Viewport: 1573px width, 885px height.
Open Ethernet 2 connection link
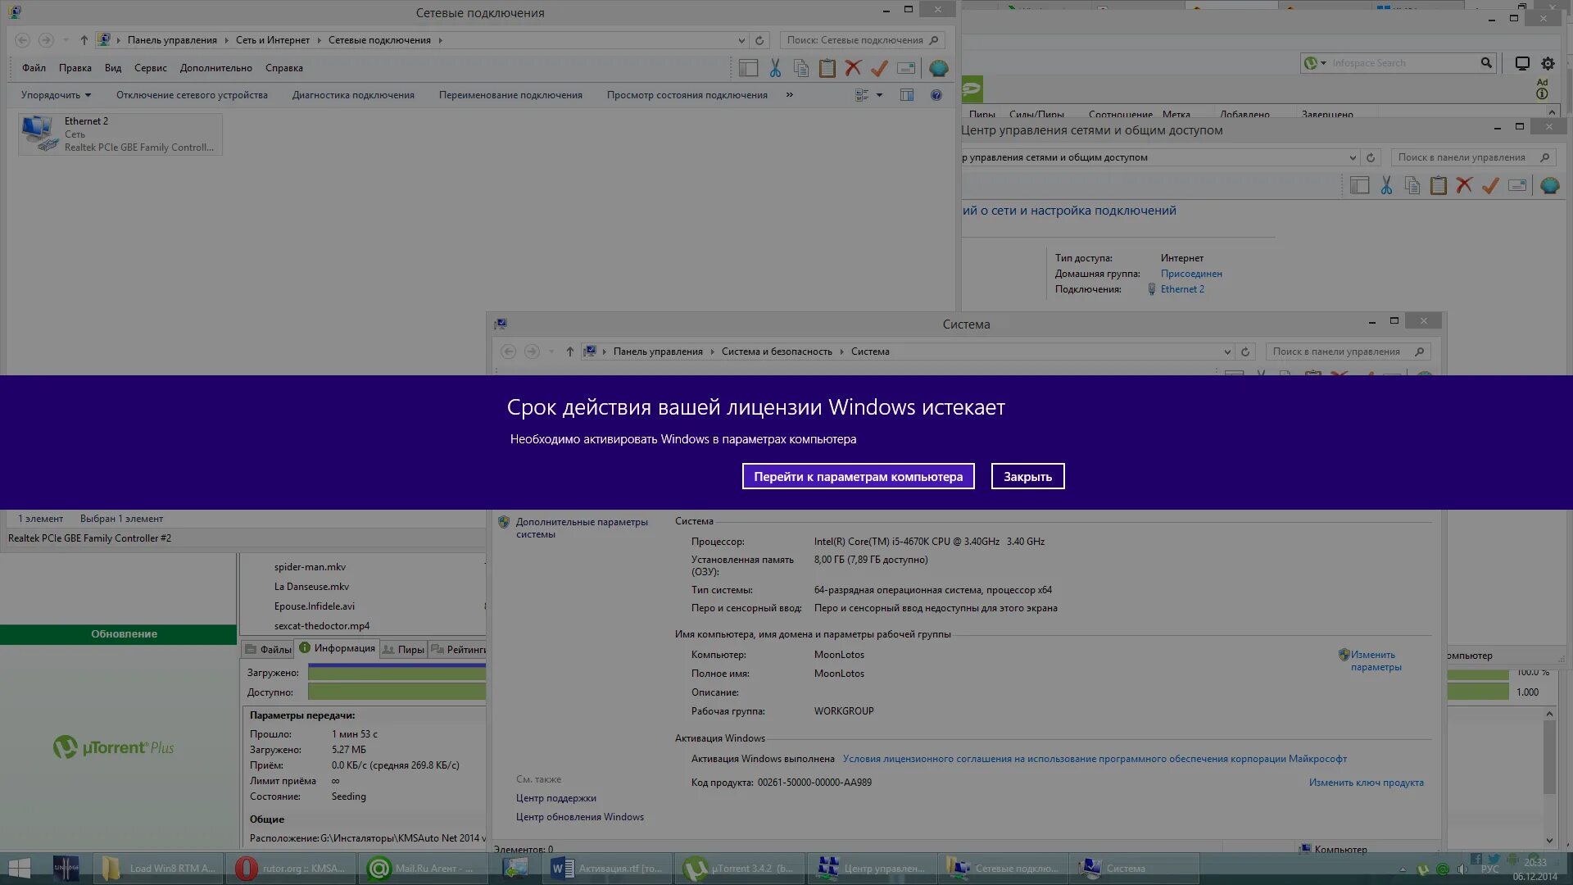(x=1181, y=289)
